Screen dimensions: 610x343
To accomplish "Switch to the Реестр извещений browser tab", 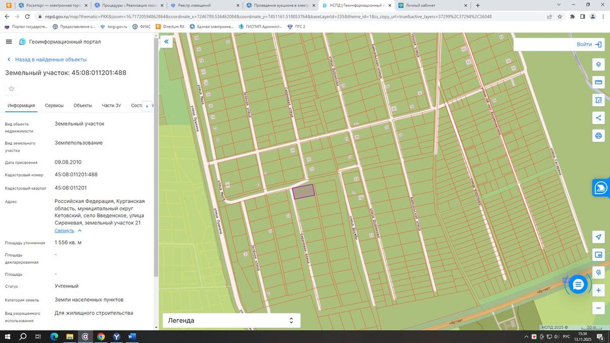I will click(203, 5).
